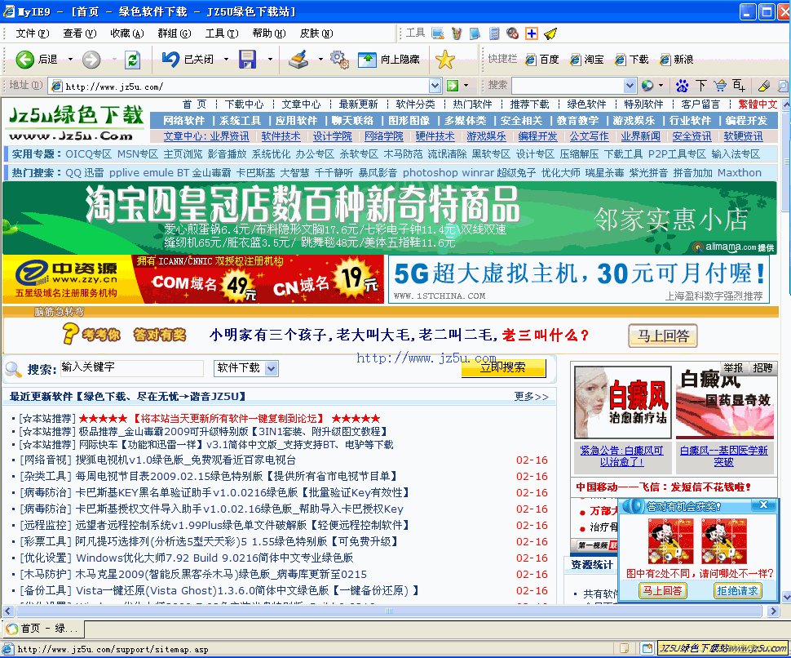Open the 已关闭 closed tabs dropdown arrow
Image resolution: width=791 pixels, height=658 pixels.
[x=226, y=60]
